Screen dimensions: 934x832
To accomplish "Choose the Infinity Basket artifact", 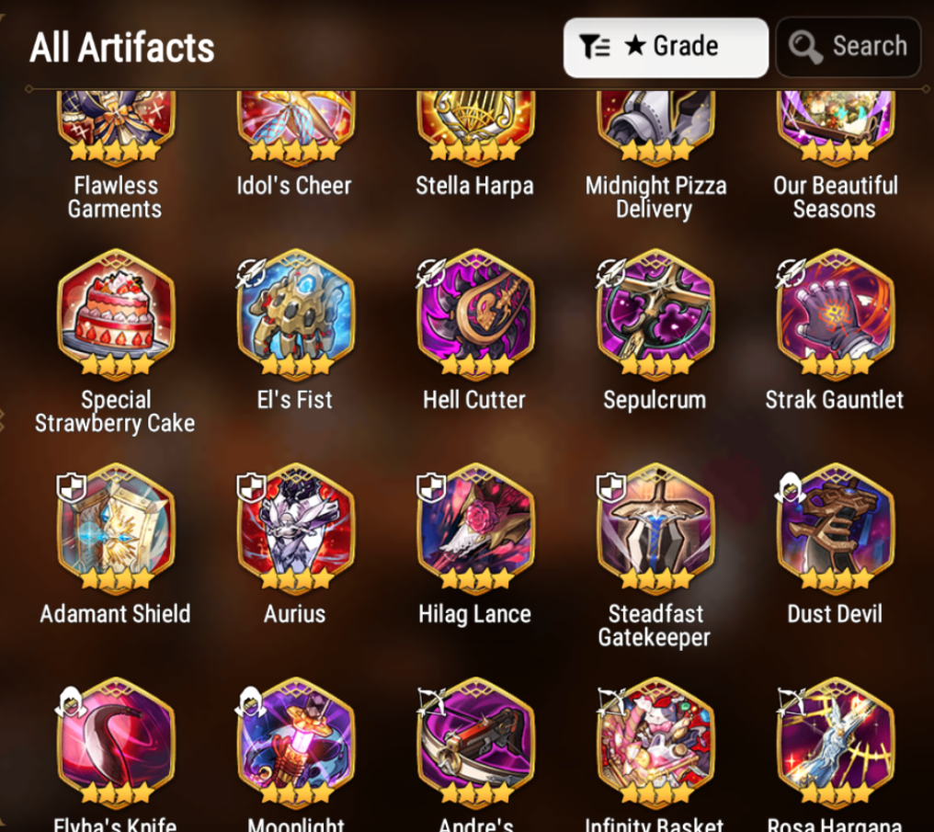I will pos(655,743).
